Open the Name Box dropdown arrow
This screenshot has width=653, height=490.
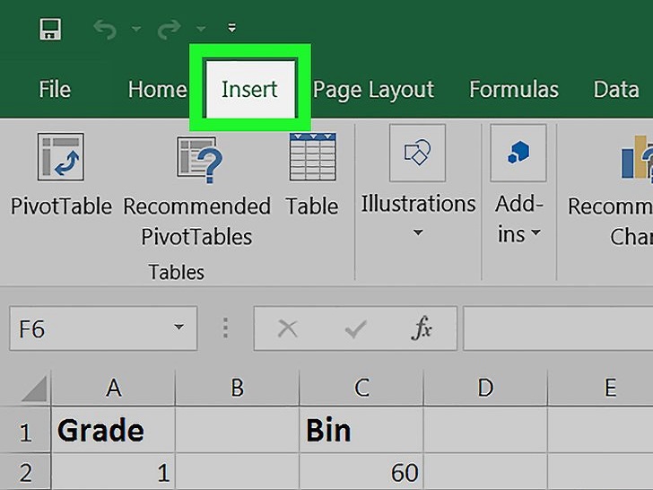(x=179, y=328)
